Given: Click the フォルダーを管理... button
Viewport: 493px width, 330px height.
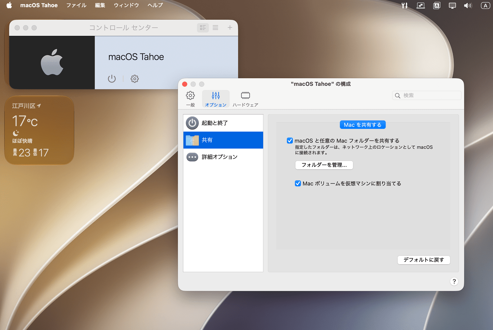Looking at the screenshot, I should click(x=324, y=165).
